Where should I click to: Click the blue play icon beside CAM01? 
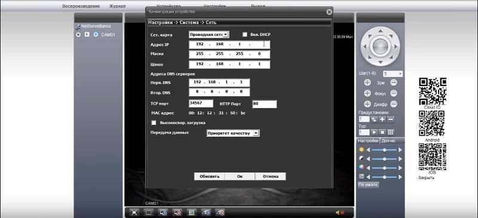pos(96,35)
